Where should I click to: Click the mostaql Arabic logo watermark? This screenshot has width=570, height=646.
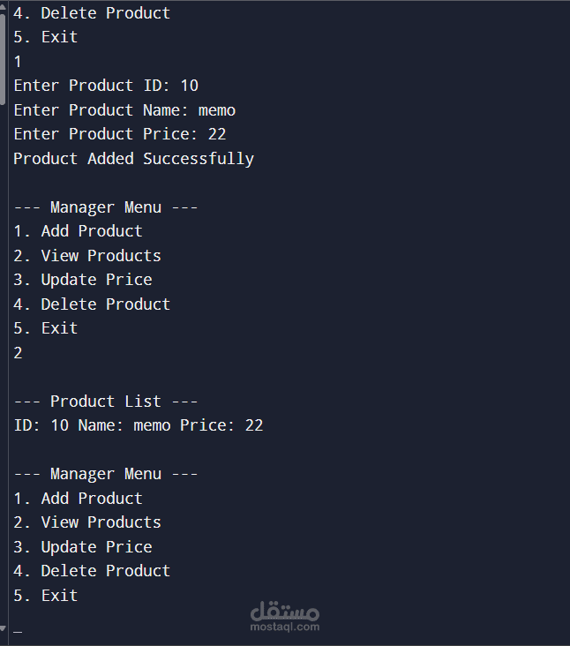tap(284, 610)
